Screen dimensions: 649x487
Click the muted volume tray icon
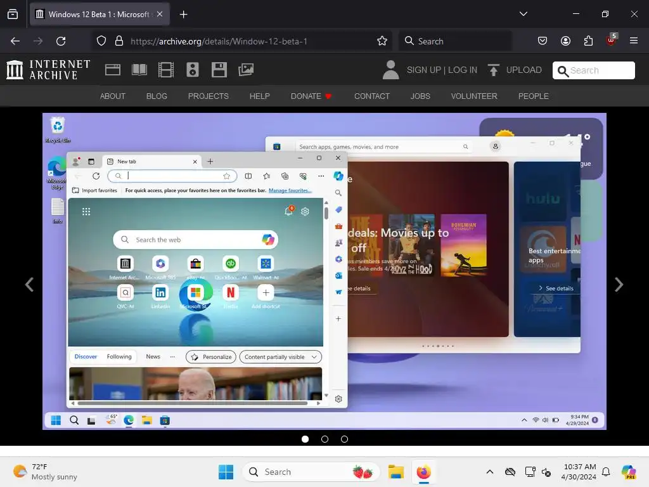546,472
